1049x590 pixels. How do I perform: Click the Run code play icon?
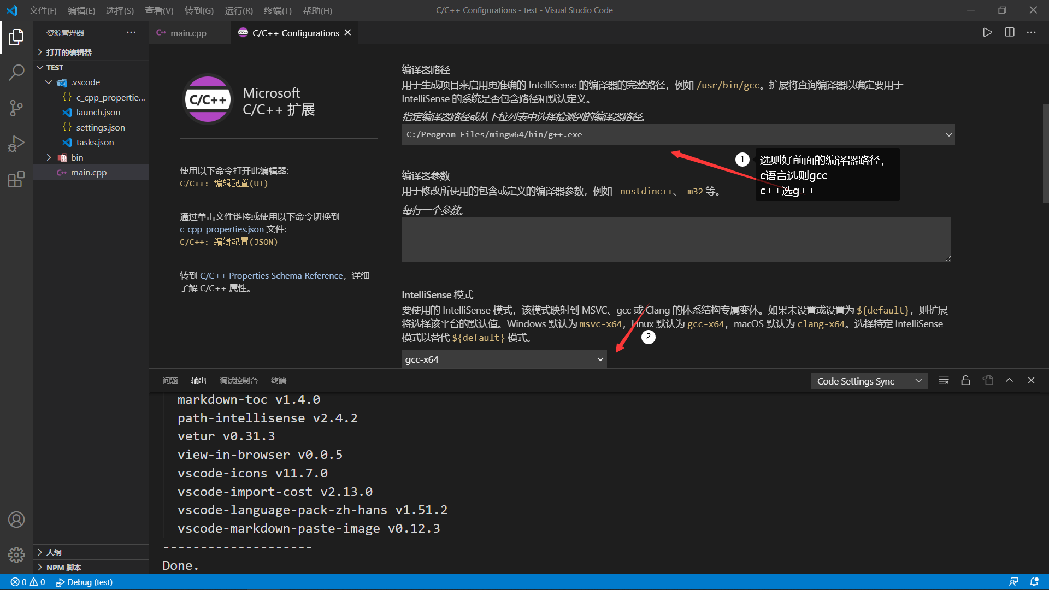tap(987, 32)
